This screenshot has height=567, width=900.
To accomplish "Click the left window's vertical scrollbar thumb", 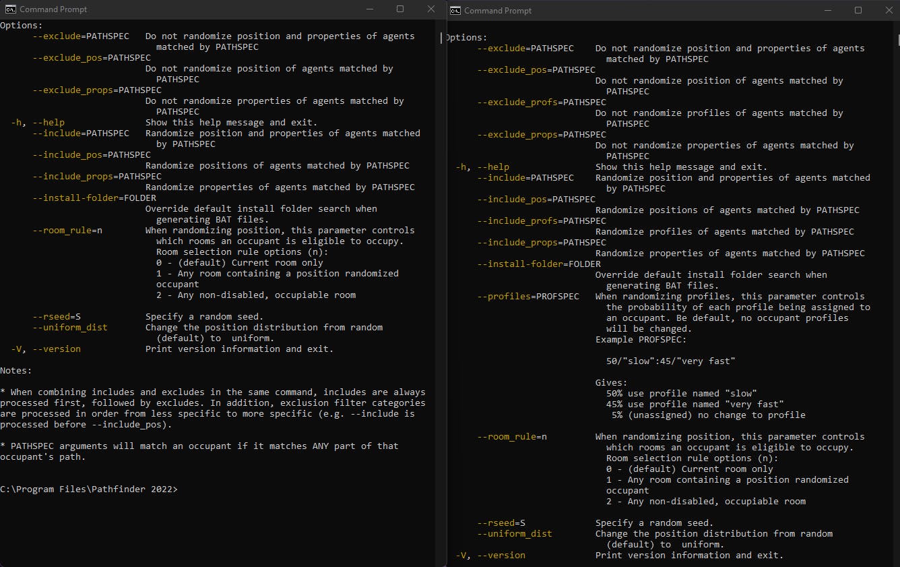I will coord(441,38).
